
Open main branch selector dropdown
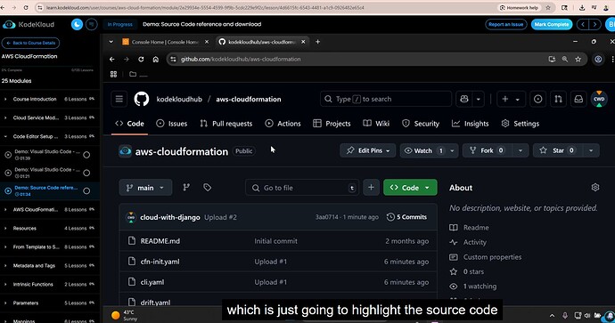[x=145, y=188]
